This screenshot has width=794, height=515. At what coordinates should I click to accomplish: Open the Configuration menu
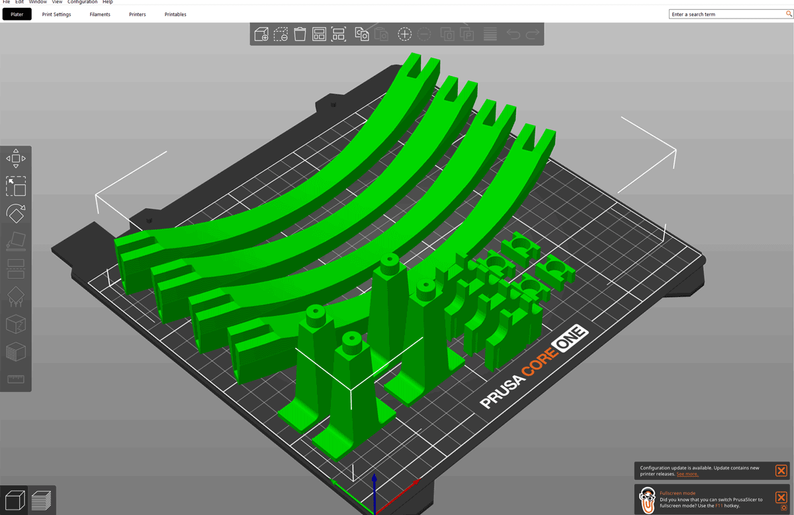tap(83, 3)
